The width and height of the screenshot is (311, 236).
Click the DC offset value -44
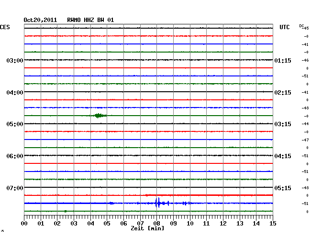305,124
